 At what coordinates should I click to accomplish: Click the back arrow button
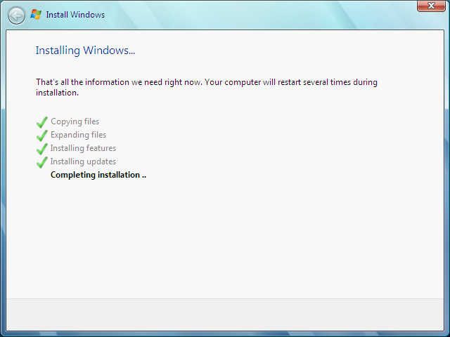tap(16, 15)
